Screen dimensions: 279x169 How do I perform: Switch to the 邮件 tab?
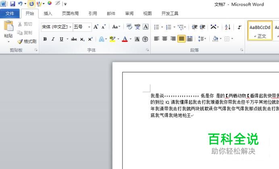pyautogui.click(x=111, y=14)
